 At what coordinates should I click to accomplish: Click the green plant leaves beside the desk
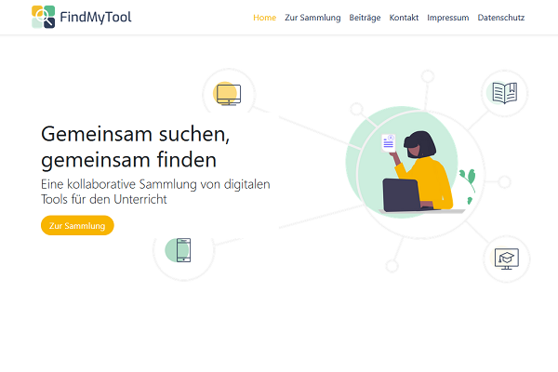[x=472, y=180]
